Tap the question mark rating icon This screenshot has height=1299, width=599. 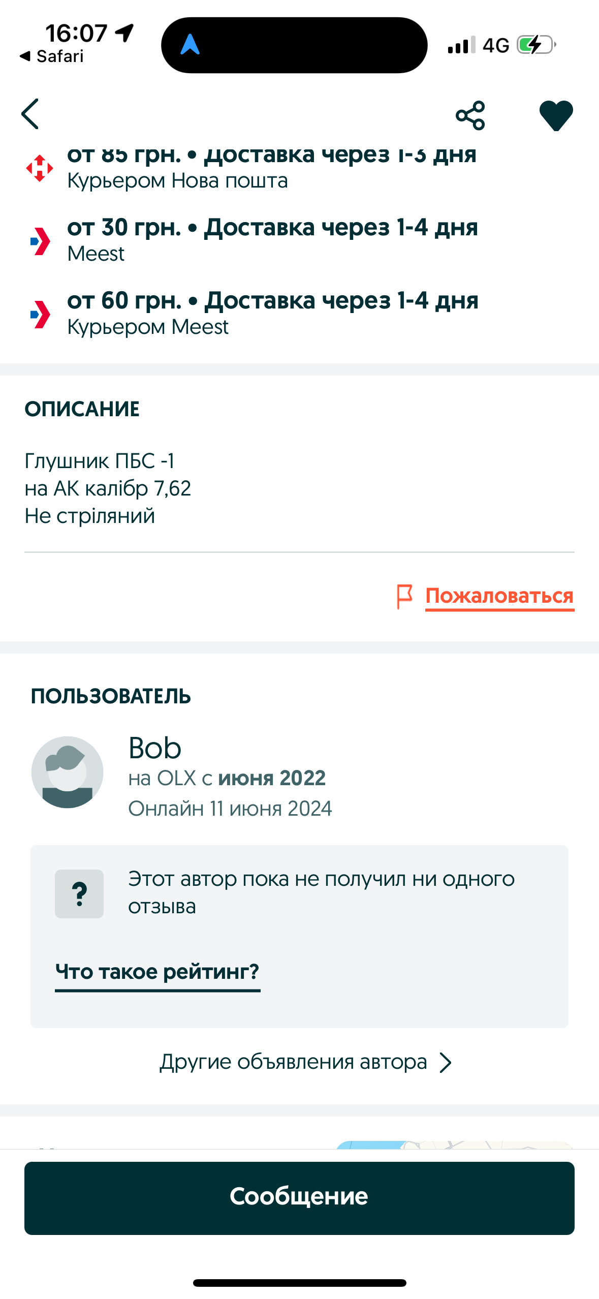79,893
